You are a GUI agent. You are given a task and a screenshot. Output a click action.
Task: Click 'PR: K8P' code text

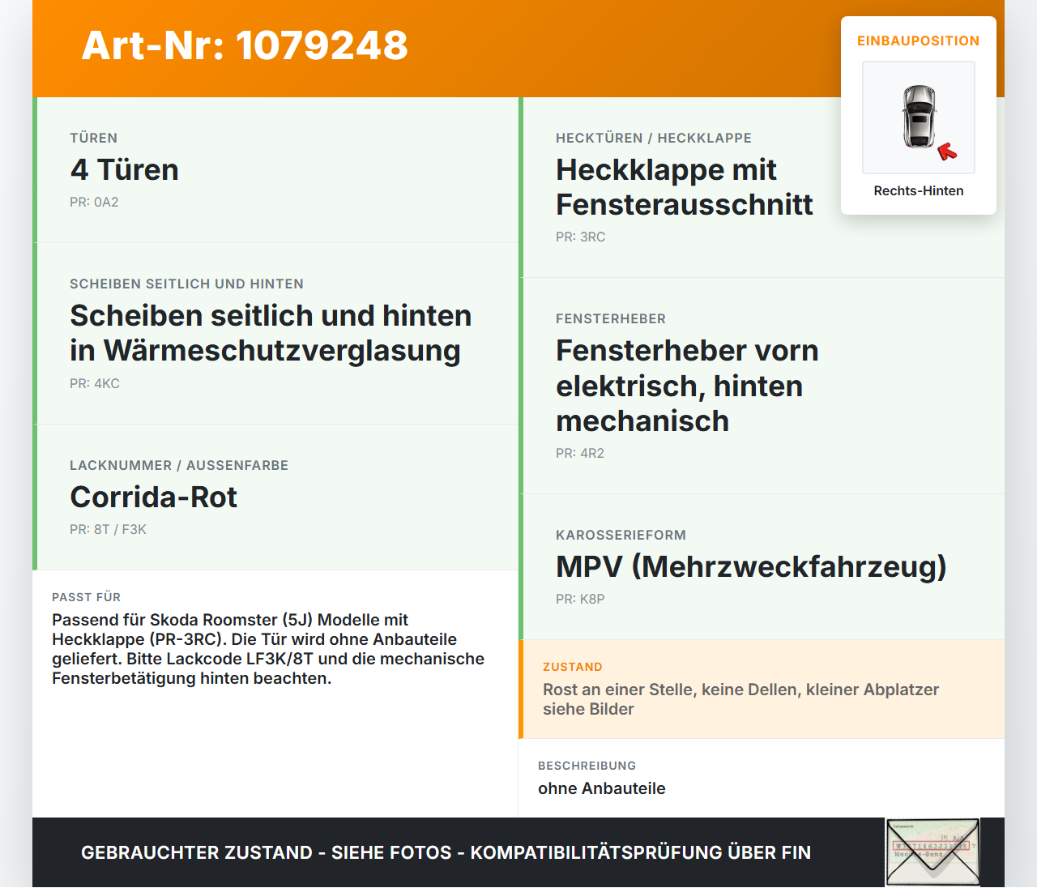[x=580, y=600]
